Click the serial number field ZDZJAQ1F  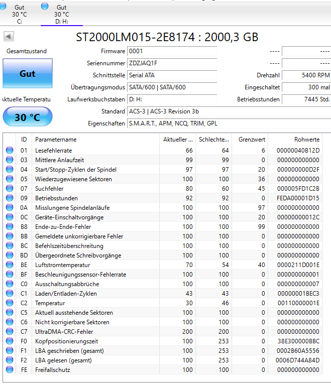click(172, 63)
